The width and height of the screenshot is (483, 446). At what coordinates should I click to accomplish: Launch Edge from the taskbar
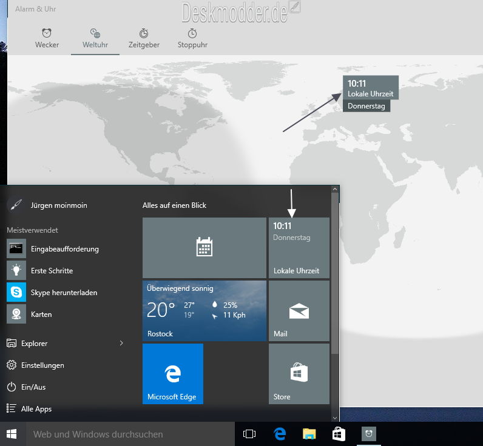tap(280, 434)
